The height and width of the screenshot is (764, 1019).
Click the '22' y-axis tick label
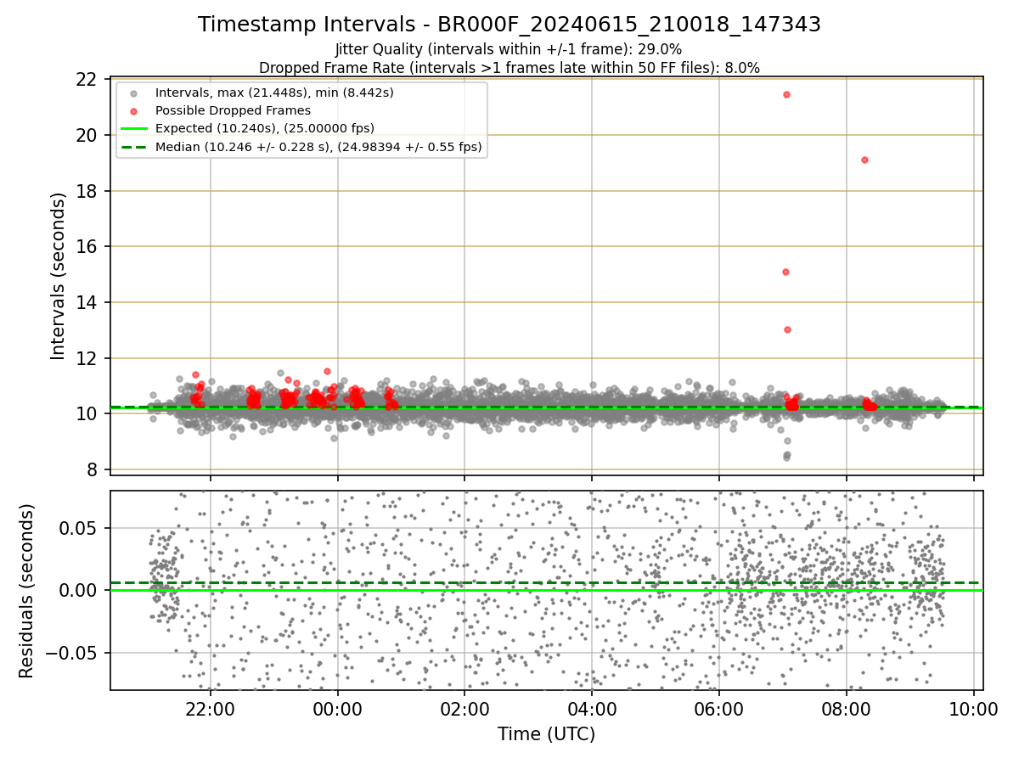coord(86,80)
